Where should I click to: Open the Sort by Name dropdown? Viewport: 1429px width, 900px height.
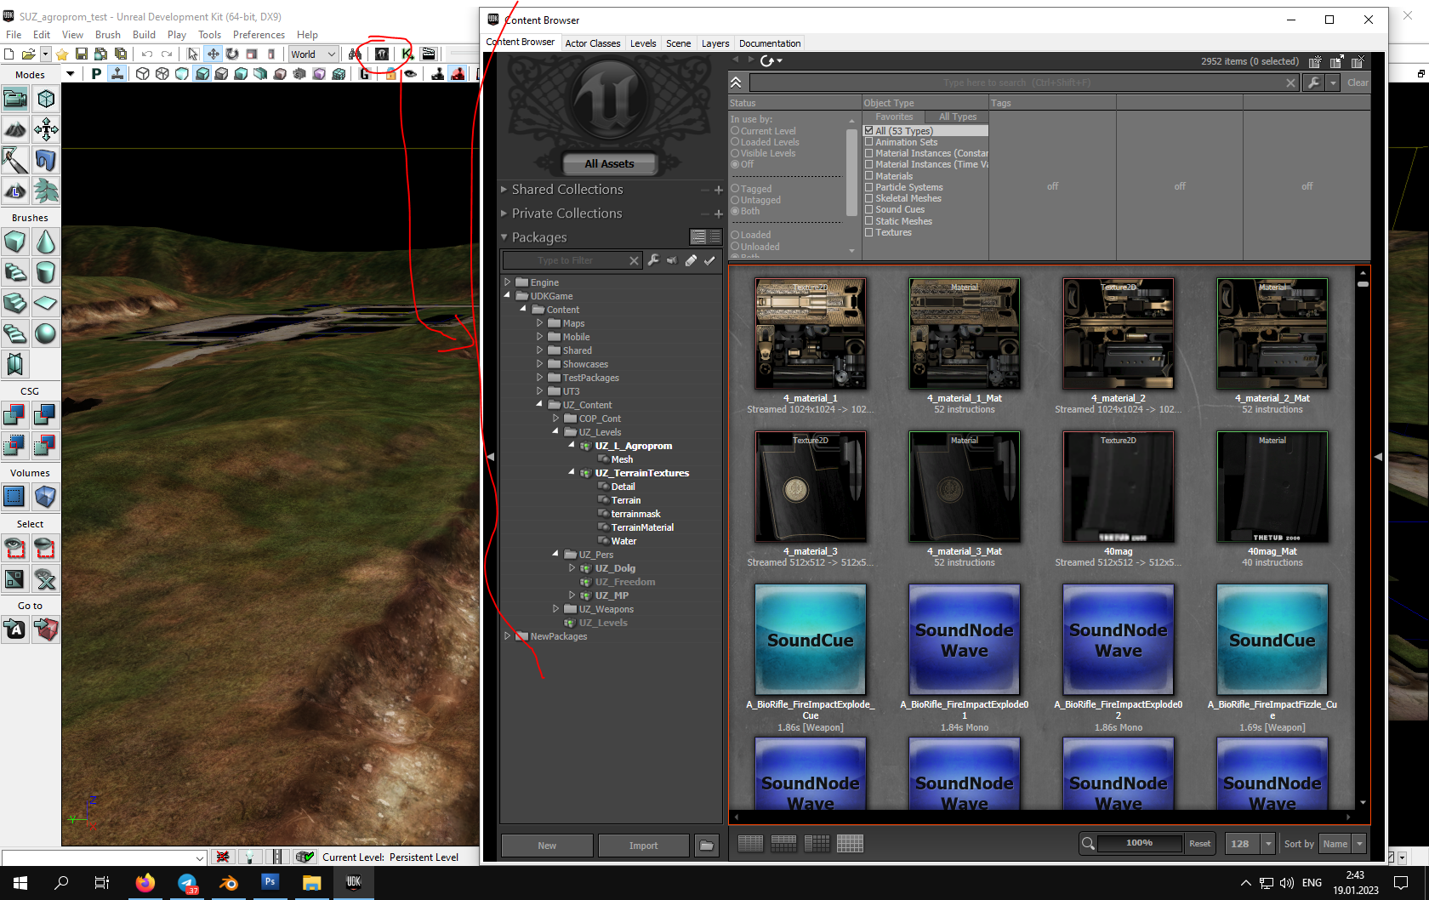tap(1342, 844)
